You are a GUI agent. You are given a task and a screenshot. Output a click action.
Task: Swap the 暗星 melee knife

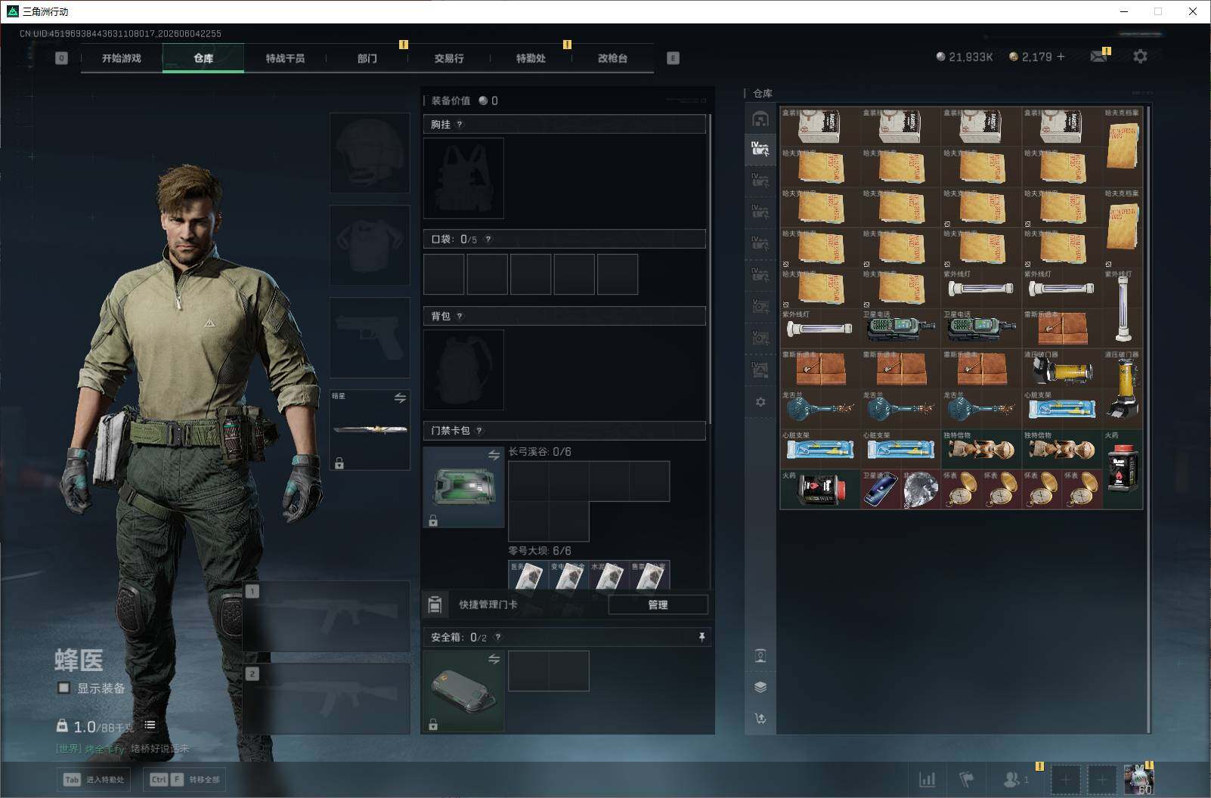click(x=400, y=397)
